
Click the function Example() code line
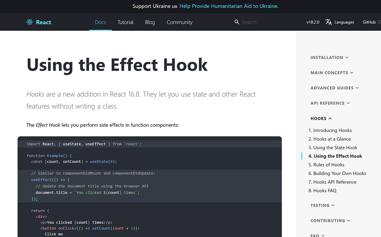49,156
